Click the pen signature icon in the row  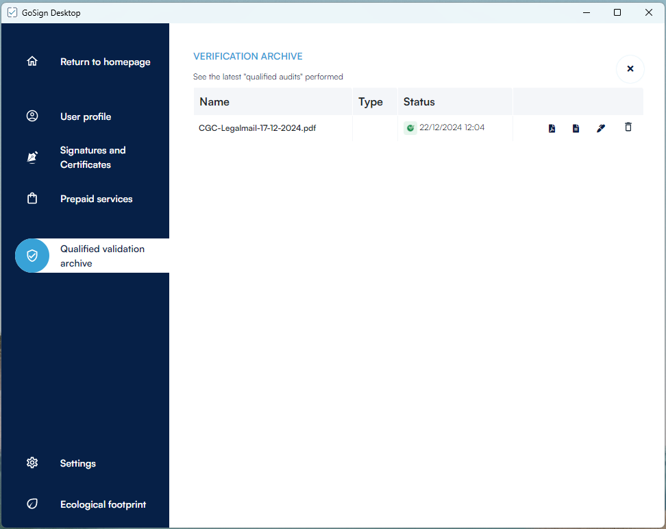click(x=601, y=128)
